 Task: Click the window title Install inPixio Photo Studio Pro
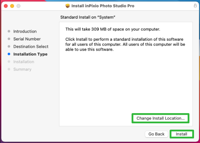coord(103,6)
